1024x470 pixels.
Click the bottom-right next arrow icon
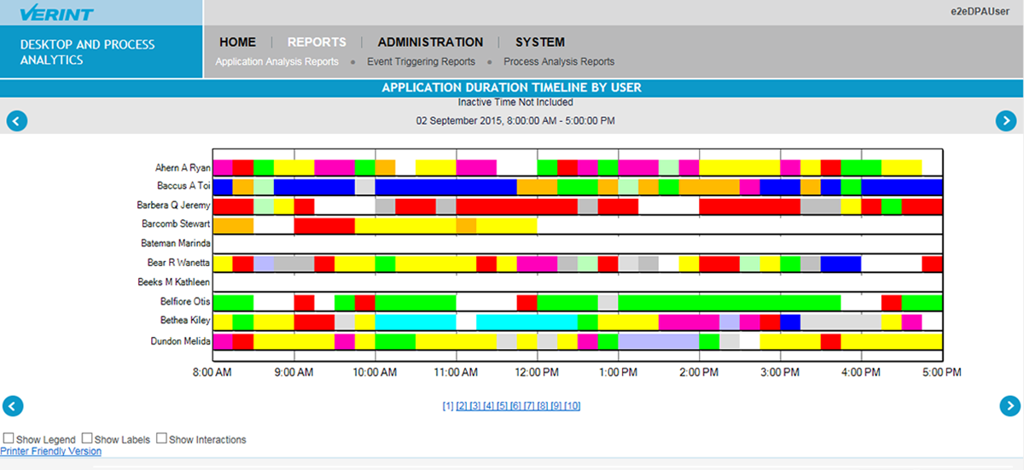(x=1009, y=406)
